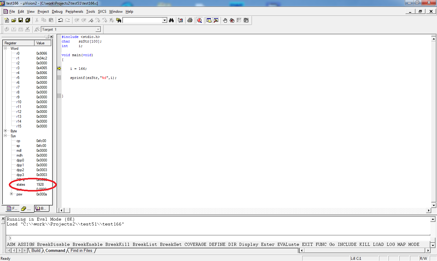This screenshot has height=261, width=437.
Task: Open the Project menu
Action: coord(43,12)
